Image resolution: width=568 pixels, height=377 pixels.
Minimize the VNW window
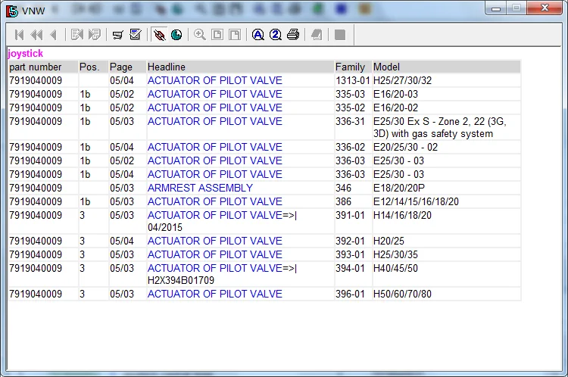(x=496, y=8)
